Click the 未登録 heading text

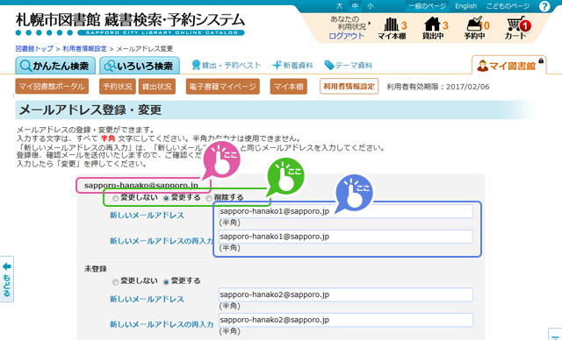click(x=96, y=269)
